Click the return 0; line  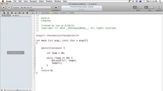click(x=47, y=71)
